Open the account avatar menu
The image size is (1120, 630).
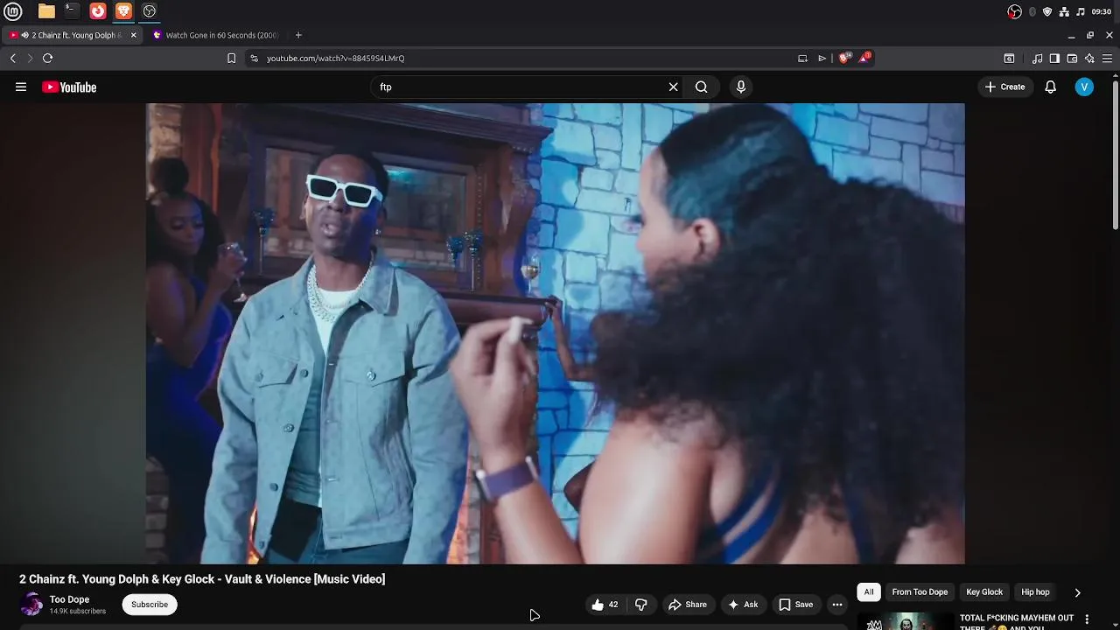1084,87
